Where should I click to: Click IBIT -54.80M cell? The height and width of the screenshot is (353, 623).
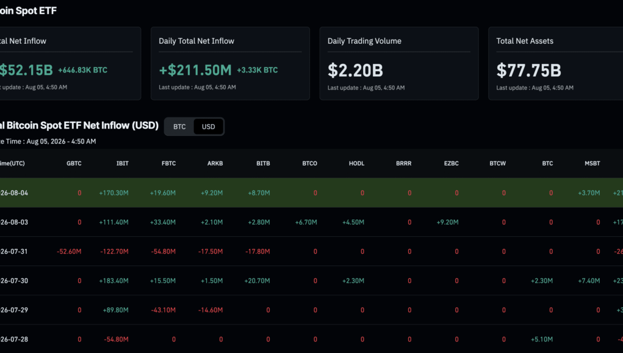(x=116, y=340)
